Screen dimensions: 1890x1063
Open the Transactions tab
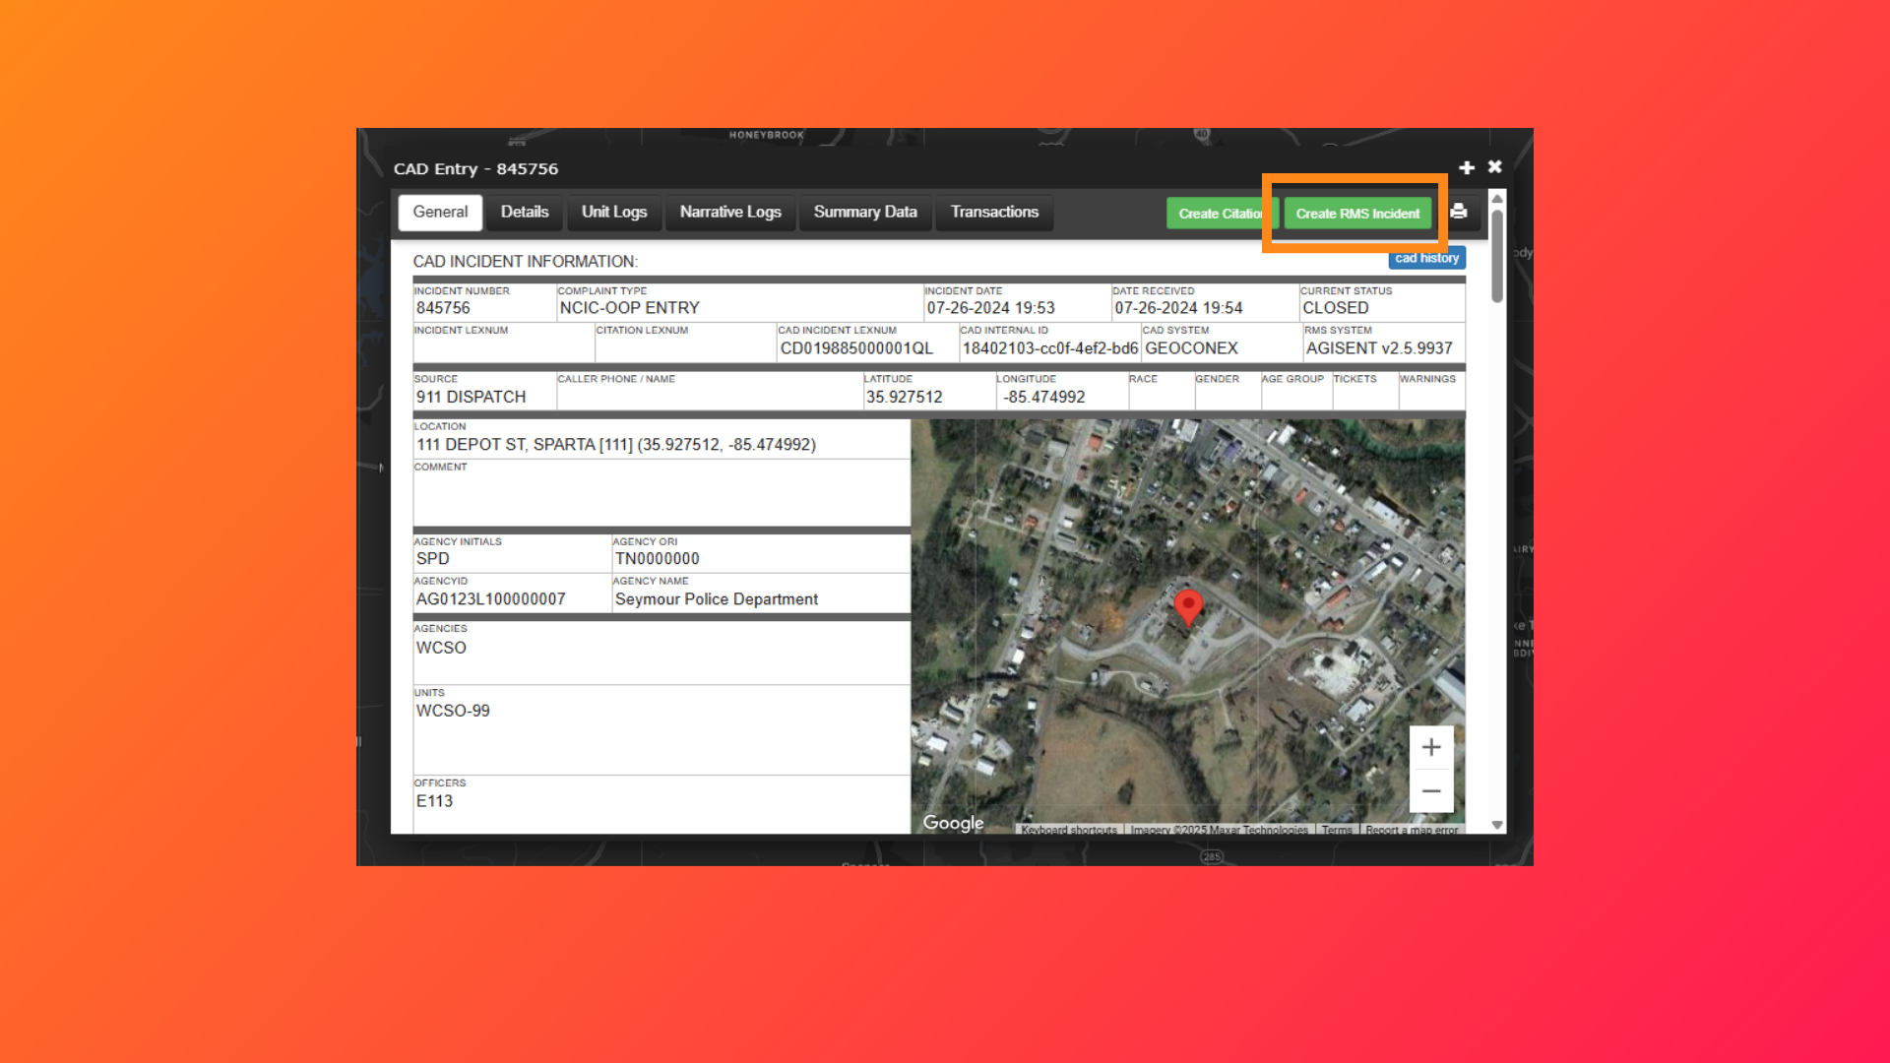coord(994,213)
